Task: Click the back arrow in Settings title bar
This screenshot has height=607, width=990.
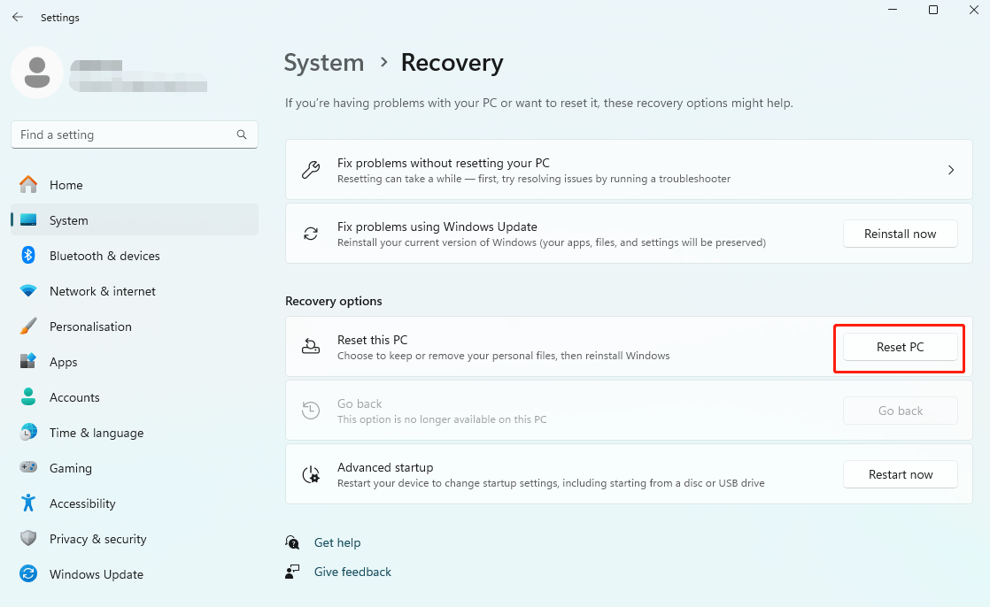Action: (x=17, y=17)
